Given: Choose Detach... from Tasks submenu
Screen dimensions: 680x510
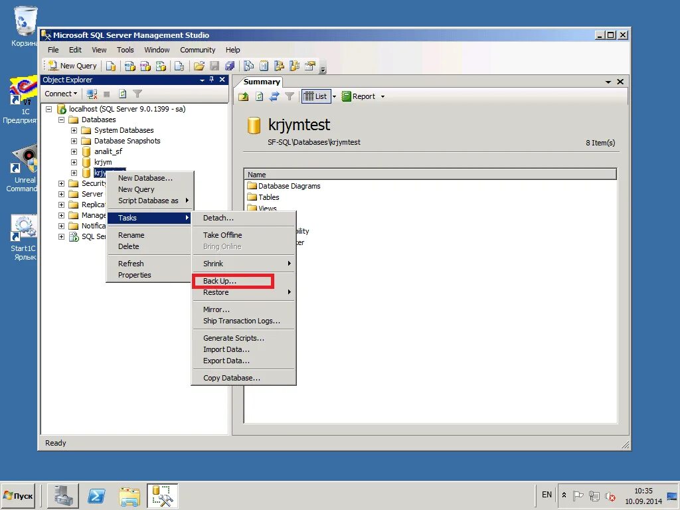Looking at the screenshot, I should pyautogui.click(x=244, y=218).
